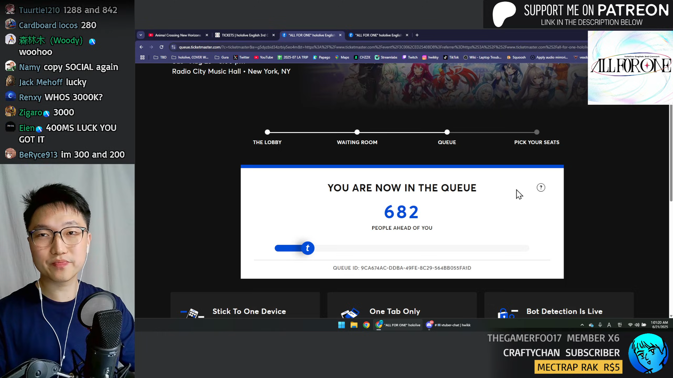This screenshot has width=673, height=378.
Task: Close the TICKETS hololive English tab
Action: (273, 35)
